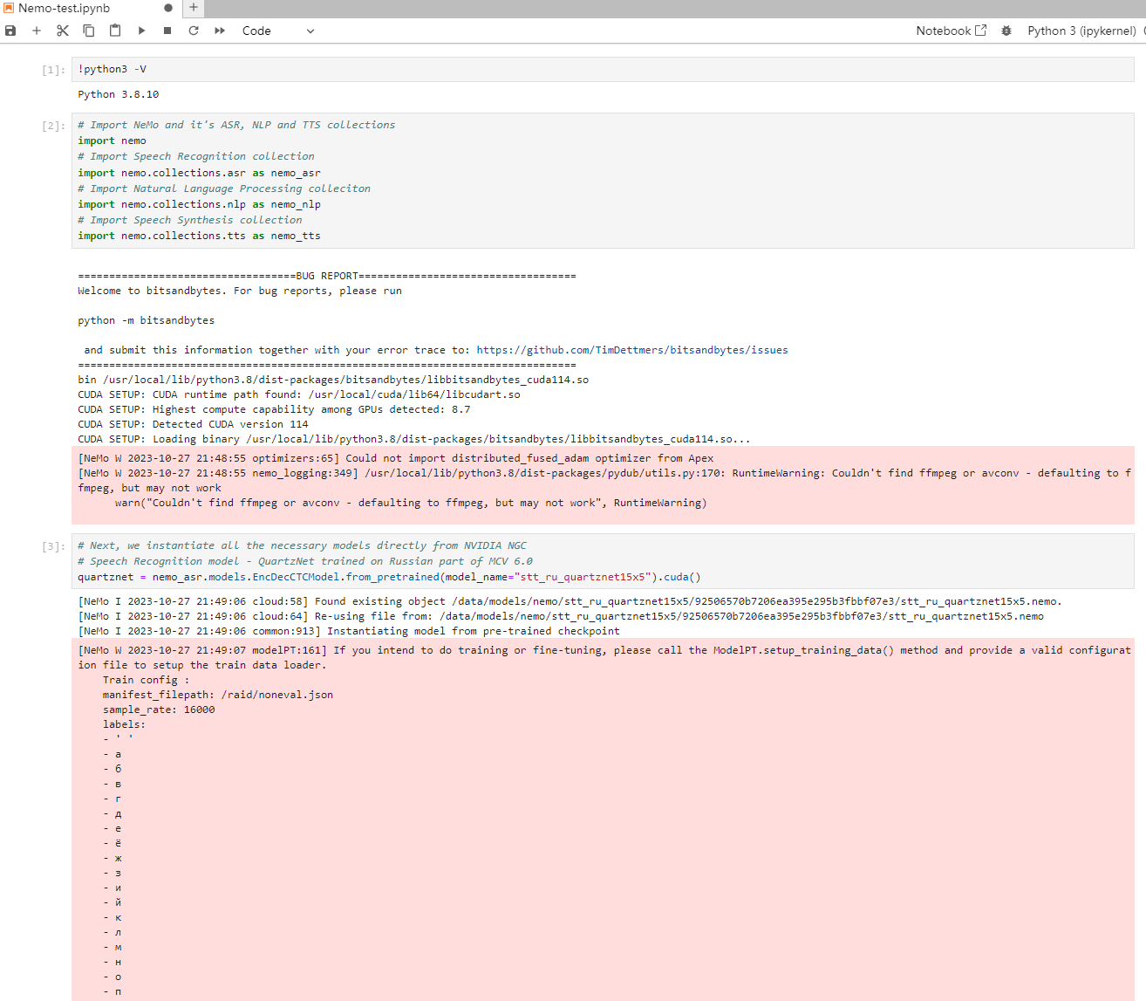The image size is (1146, 1001).
Task: Open a new launcher tab with the plus button
Action: [x=194, y=8]
